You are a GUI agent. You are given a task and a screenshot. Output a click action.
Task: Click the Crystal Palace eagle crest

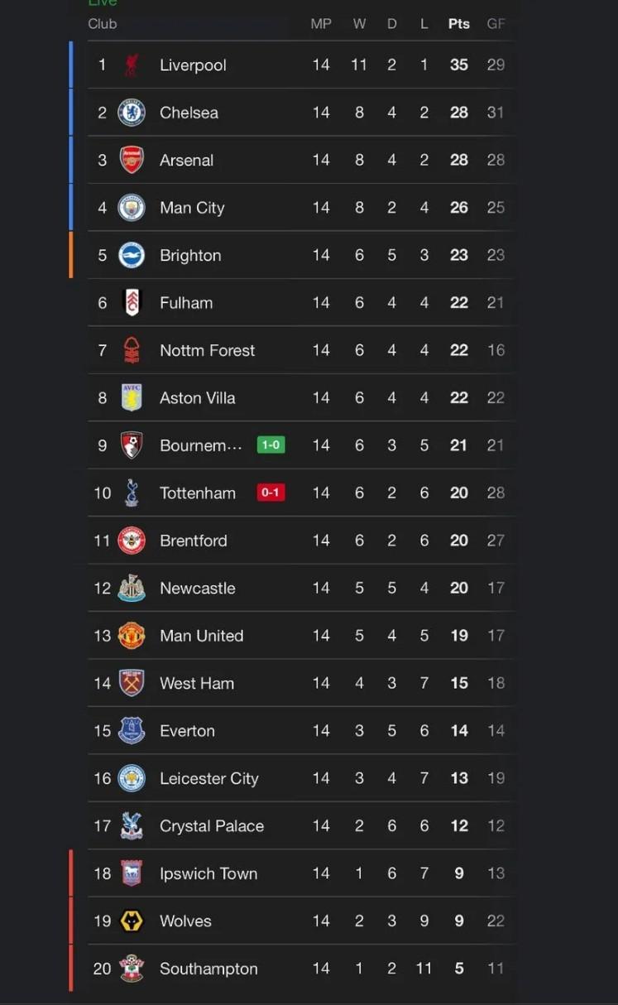click(132, 826)
